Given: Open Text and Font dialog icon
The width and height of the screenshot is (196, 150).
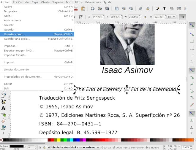Looking at the screenshot, I should [165, 9].
